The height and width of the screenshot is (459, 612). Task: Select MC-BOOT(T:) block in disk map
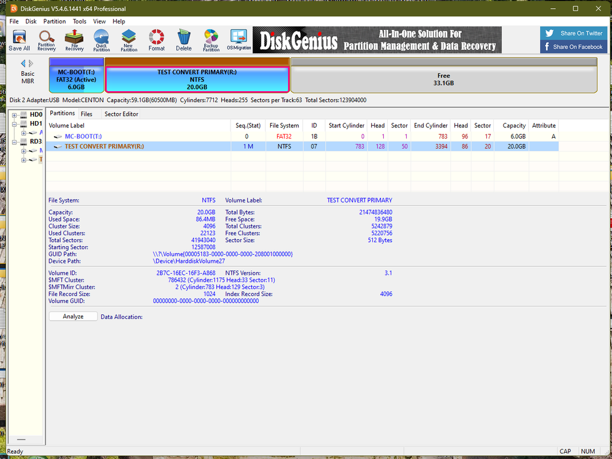click(76, 76)
